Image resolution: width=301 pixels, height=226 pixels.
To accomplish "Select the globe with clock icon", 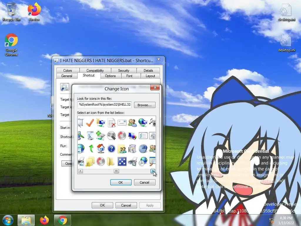I will (143, 162).
